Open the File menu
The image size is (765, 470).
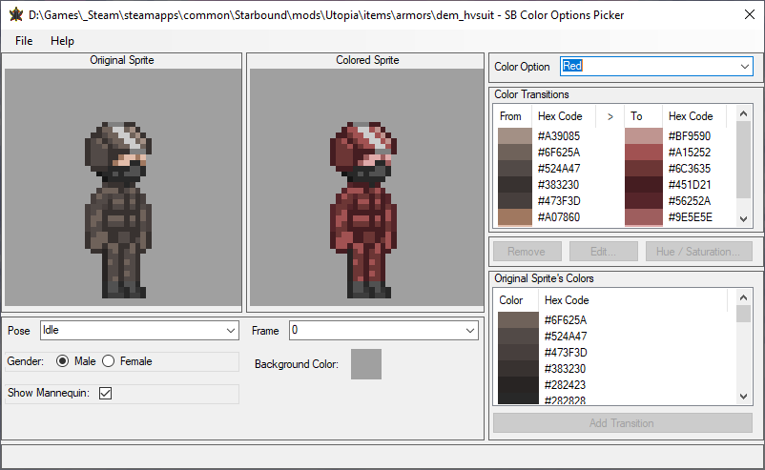tap(24, 41)
